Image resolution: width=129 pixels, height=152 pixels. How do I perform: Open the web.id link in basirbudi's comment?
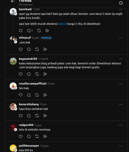[62, 24]
